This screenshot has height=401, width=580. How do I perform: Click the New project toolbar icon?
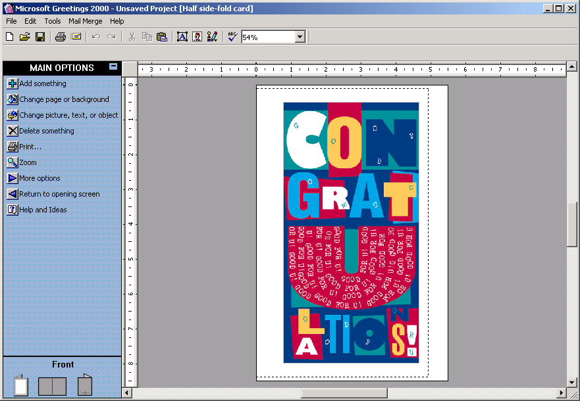(10, 37)
